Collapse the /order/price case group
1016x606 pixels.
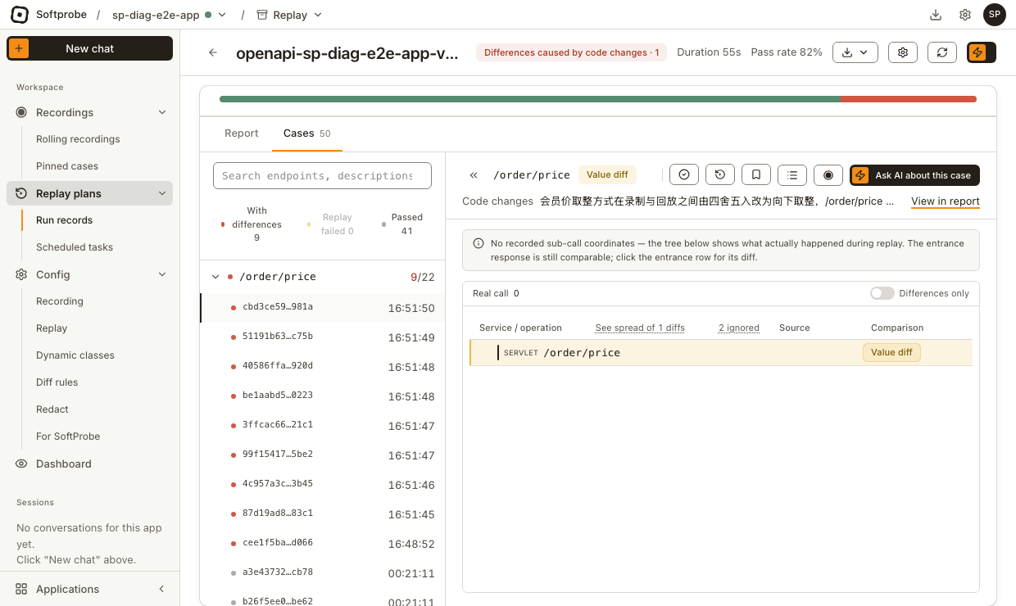[x=215, y=277]
